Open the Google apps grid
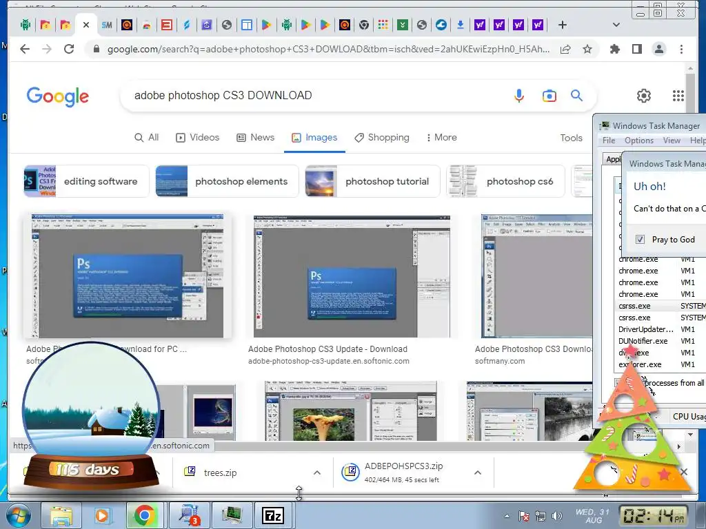Viewport: 706px width, 529px height. [x=678, y=95]
